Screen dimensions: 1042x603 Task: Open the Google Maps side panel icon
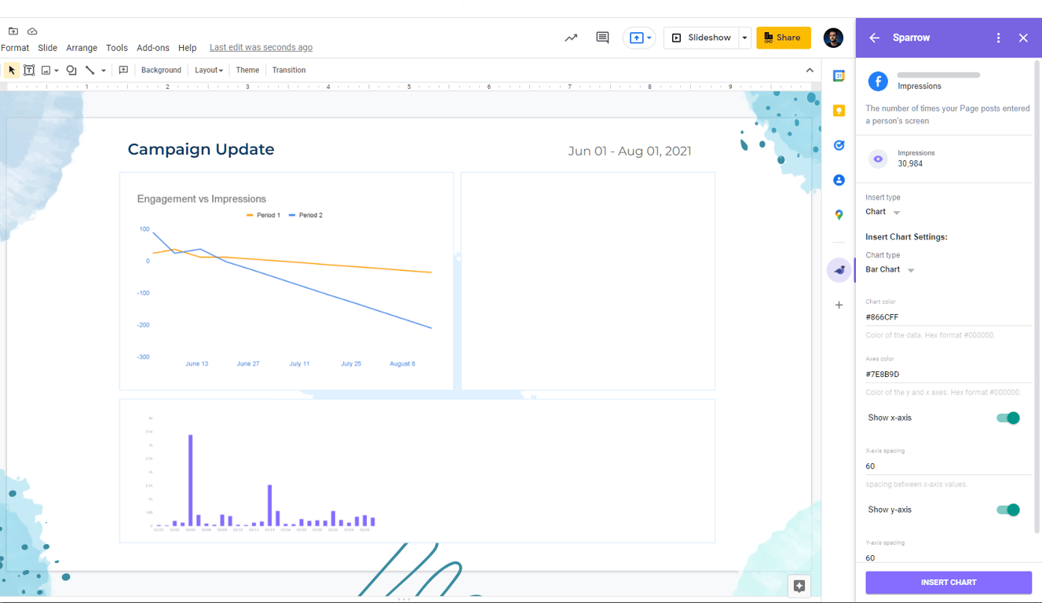(839, 214)
